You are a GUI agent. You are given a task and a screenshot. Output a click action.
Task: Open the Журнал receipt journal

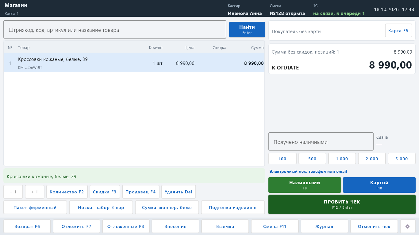pos(324,226)
